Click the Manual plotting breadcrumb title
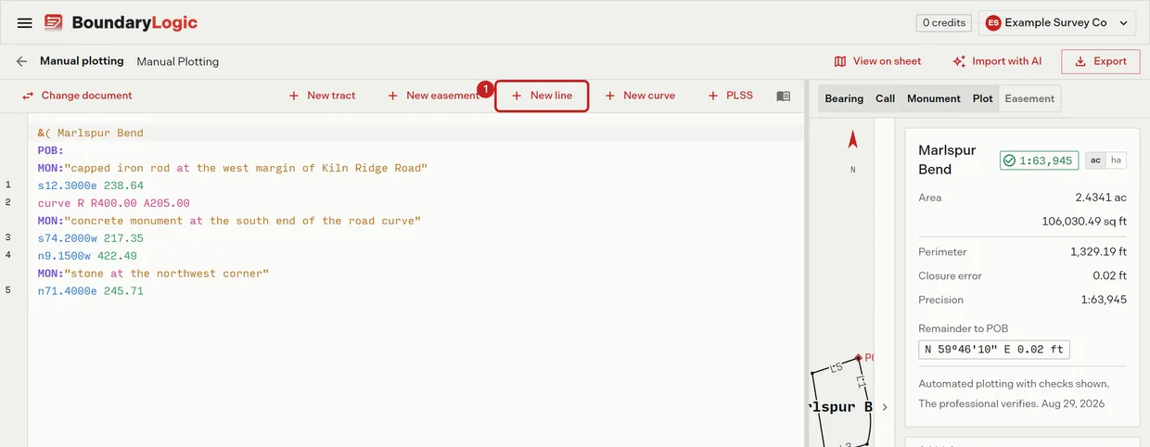Image resolution: width=1150 pixels, height=447 pixels. tap(82, 61)
